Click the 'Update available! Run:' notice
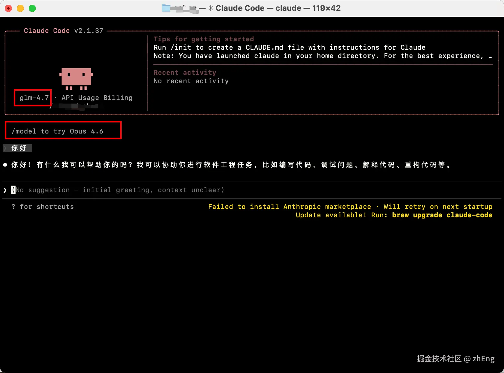The image size is (504, 373). tap(341, 215)
